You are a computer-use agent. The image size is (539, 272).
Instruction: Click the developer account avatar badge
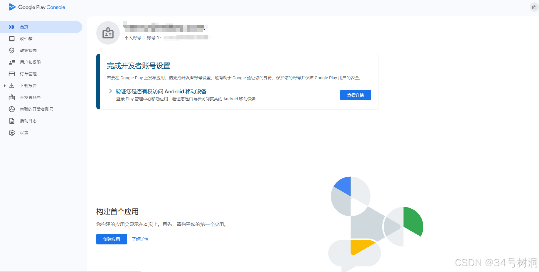click(x=108, y=33)
